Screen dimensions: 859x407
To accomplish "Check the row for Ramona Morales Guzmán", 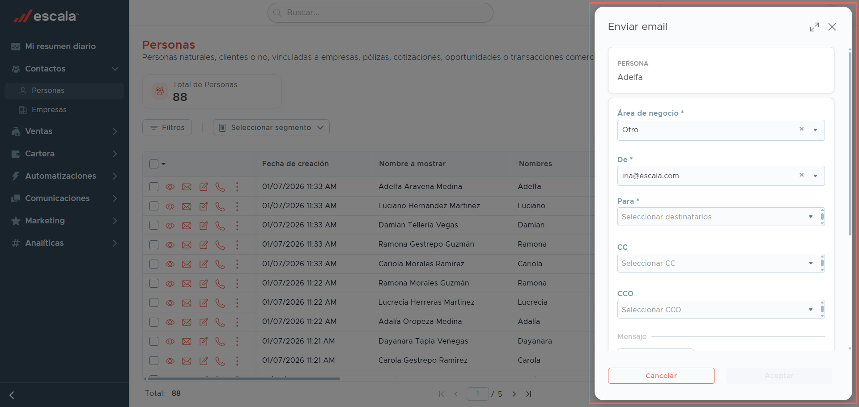I will [154, 283].
